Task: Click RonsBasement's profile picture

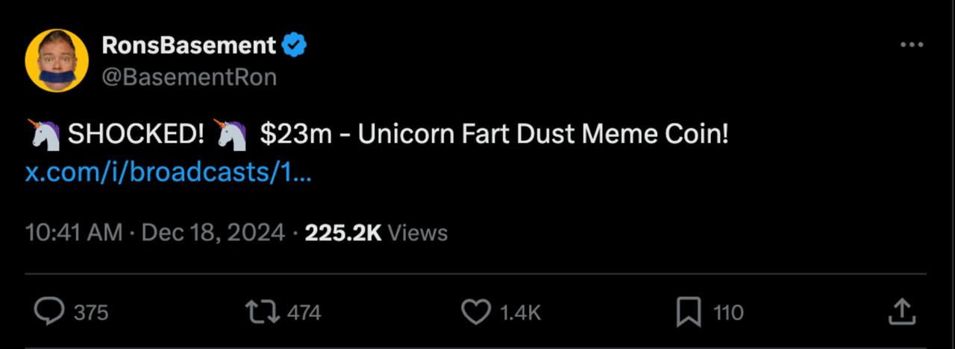Action: 57,60
